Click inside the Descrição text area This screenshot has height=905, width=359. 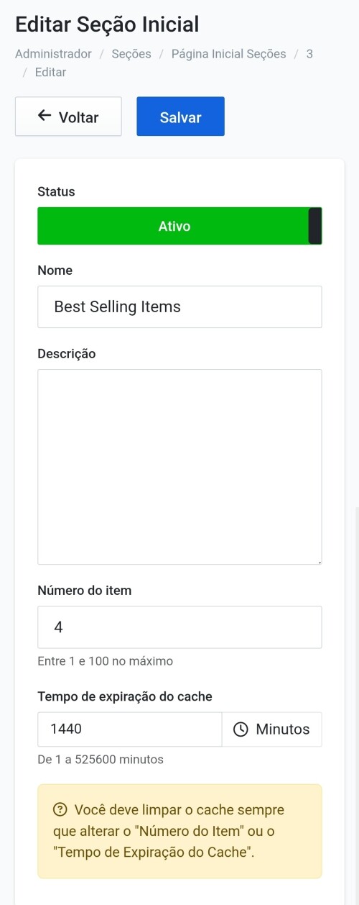(179, 467)
